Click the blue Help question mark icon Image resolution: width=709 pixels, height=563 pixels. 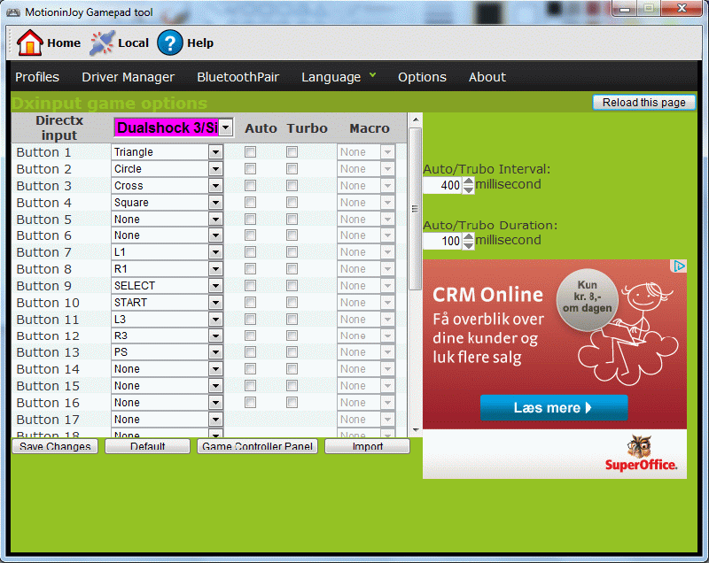point(170,42)
